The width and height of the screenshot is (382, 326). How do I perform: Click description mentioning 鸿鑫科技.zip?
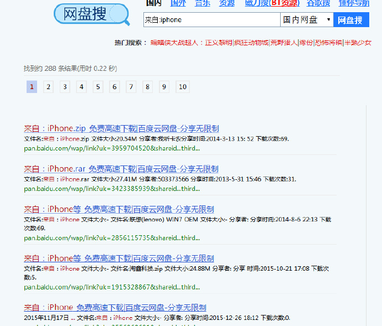tap(177, 273)
